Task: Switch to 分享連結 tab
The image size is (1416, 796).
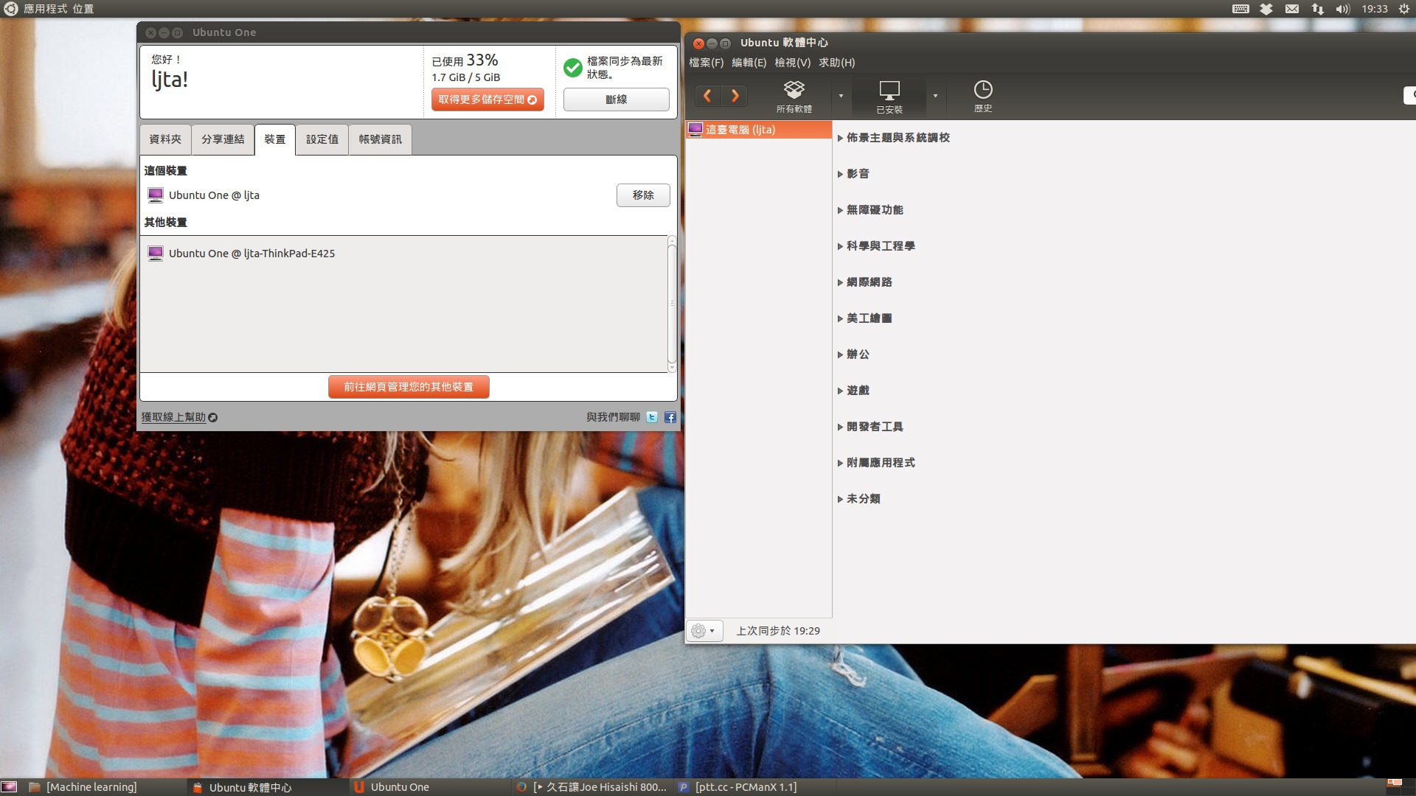Action: point(223,139)
